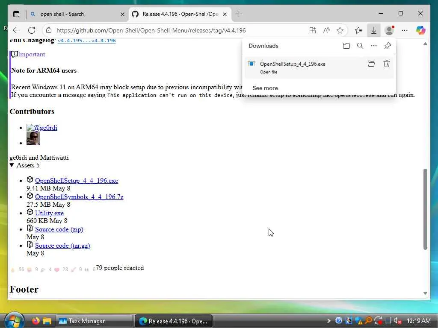Click the OpenShellSetup exe file icon in Downloads

point(252,64)
